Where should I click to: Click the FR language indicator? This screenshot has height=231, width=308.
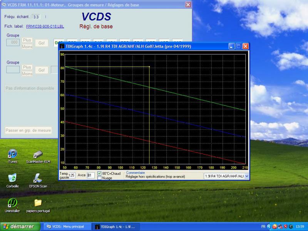(x=263, y=227)
